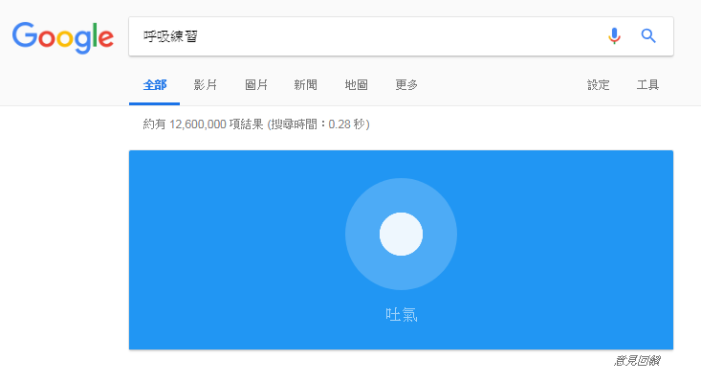Click the magnifying glass search button

tap(648, 35)
